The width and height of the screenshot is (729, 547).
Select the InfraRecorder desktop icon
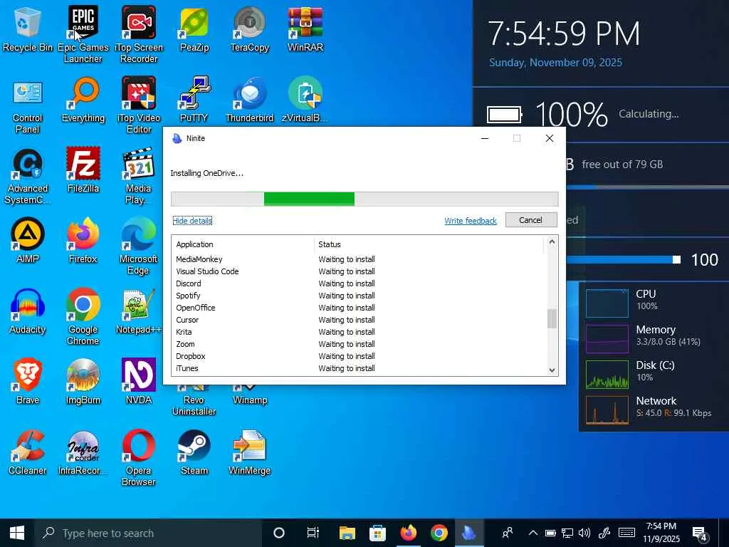pos(83,452)
